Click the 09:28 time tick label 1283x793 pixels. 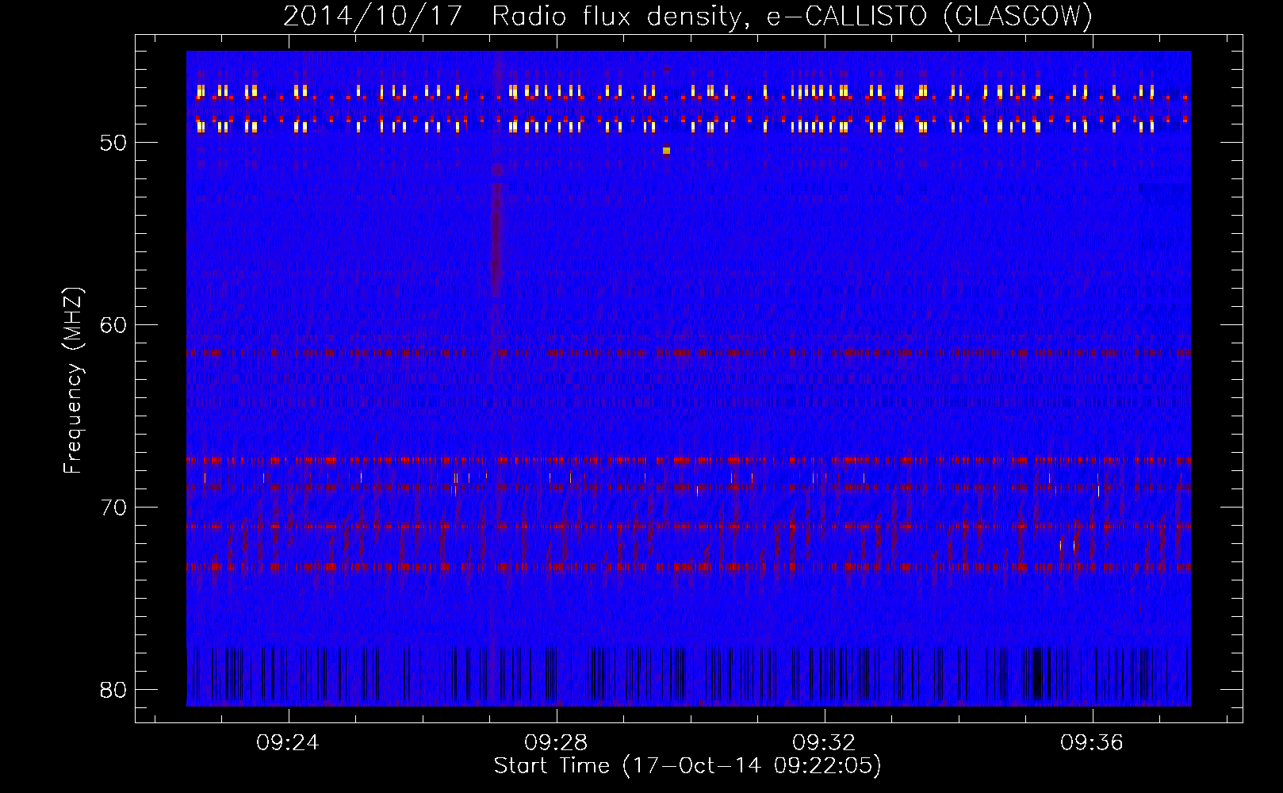[556, 743]
